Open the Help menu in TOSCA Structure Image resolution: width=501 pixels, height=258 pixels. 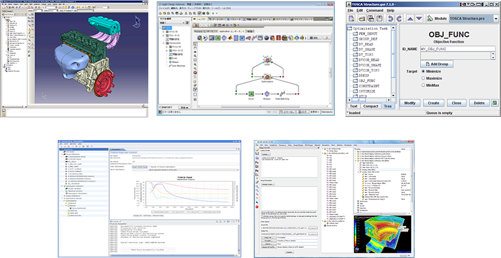(x=390, y=11)
